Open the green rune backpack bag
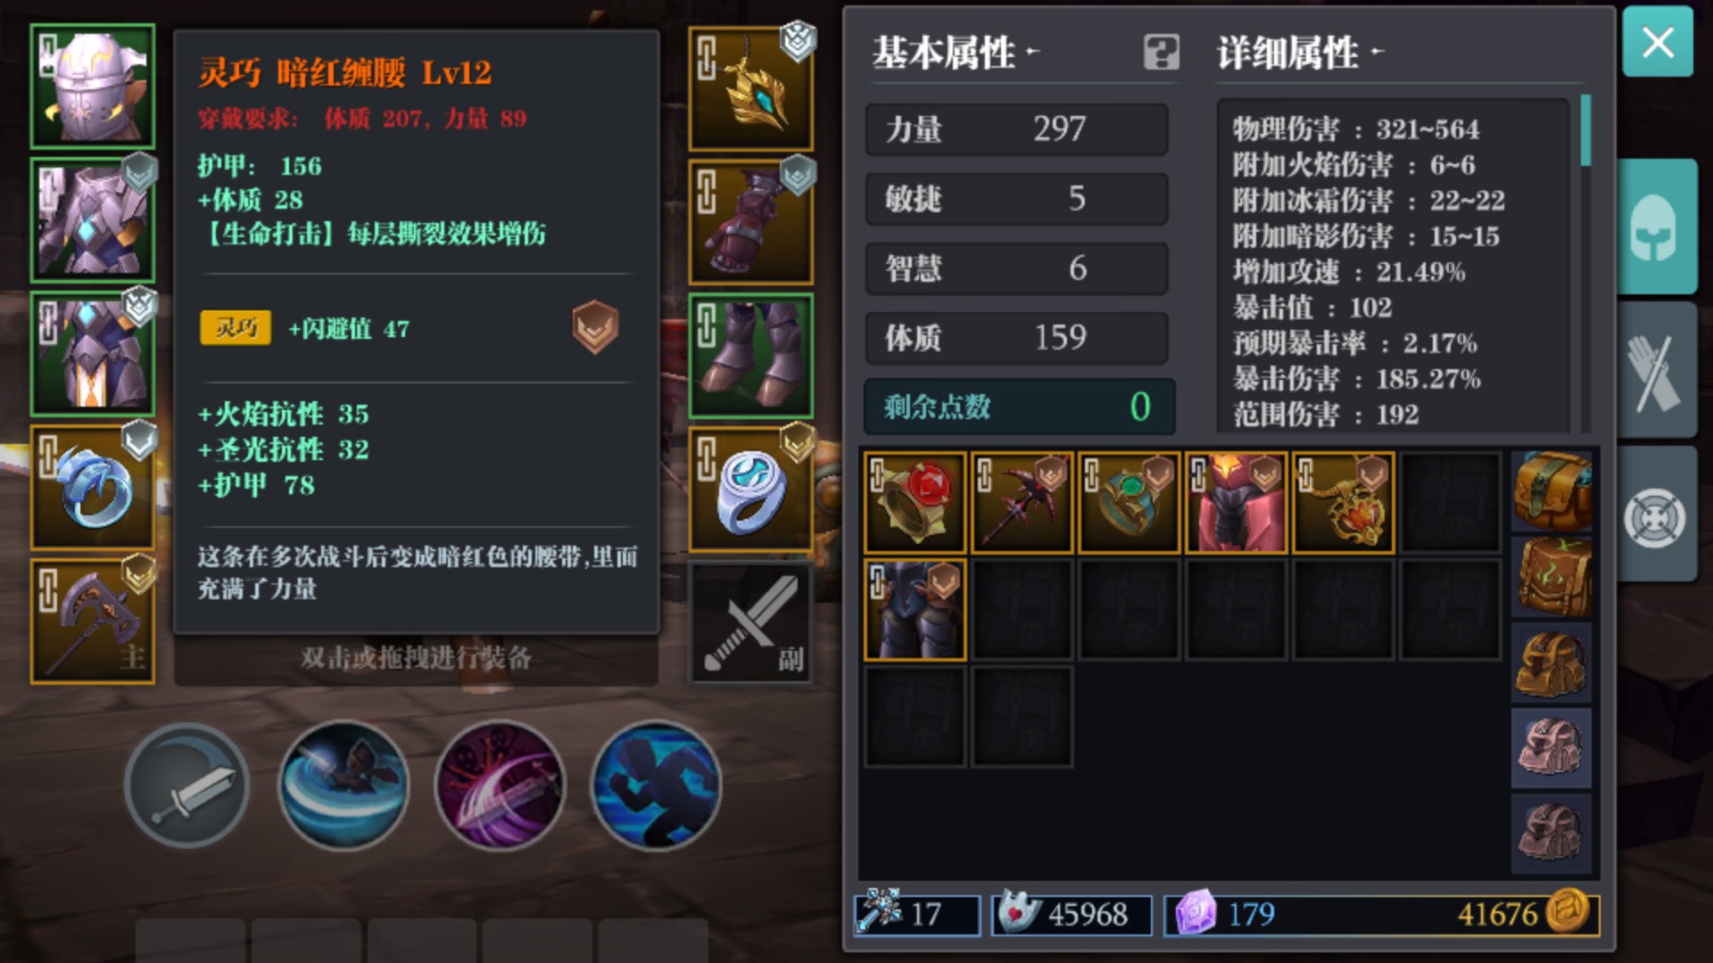The image size is (1713, 963). point(1552,577)
